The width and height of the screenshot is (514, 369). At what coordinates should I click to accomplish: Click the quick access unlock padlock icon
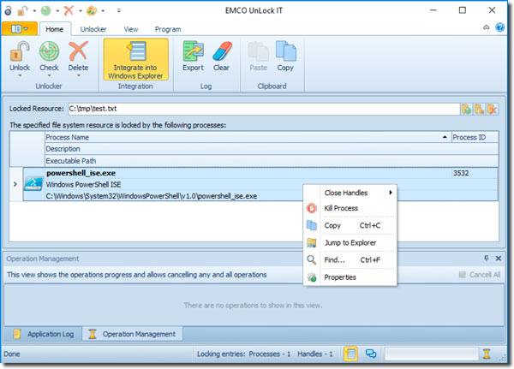coord(22,11)
